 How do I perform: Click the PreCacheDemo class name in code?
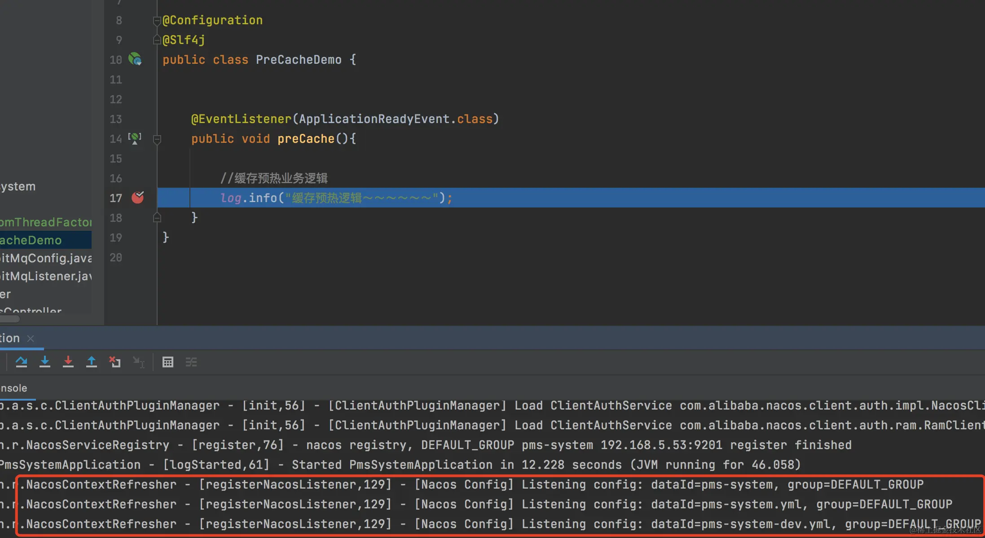299,60
